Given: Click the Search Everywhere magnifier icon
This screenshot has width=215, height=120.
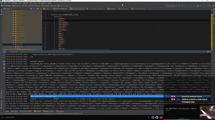Looking at the screenshot, I should [213, 6].
